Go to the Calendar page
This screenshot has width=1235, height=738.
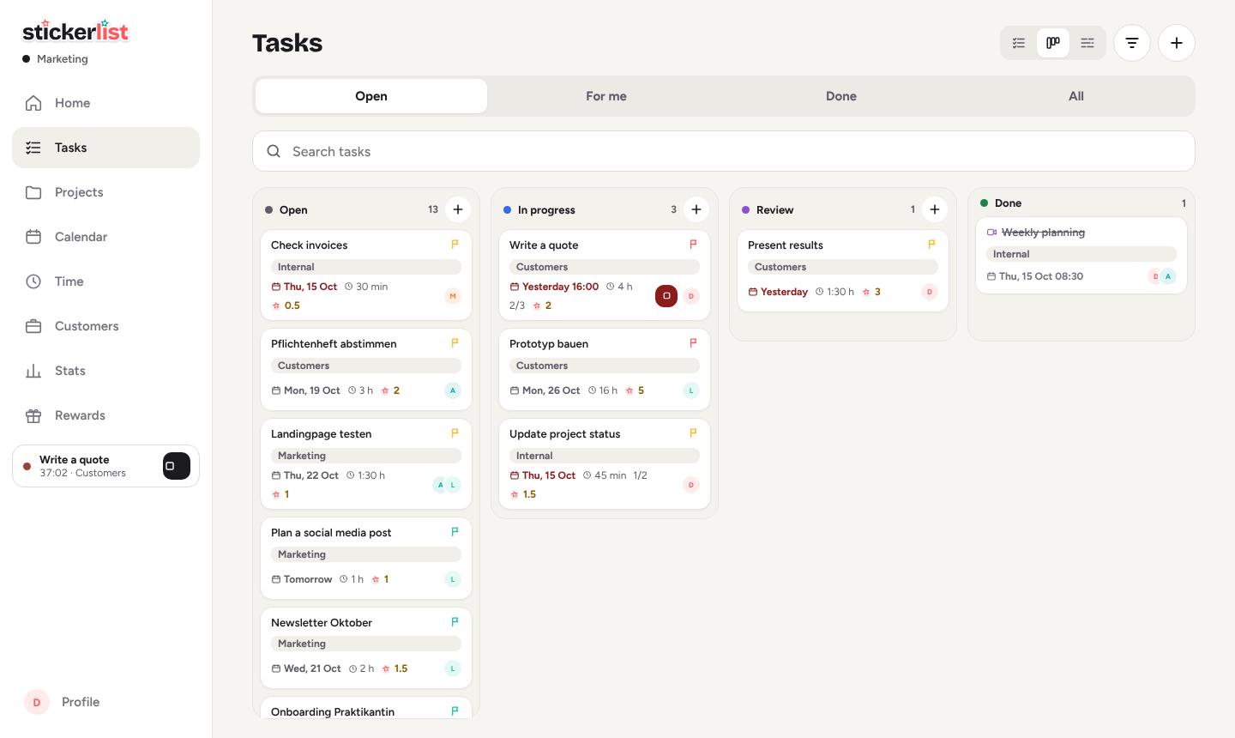click(x=105, y=237)
